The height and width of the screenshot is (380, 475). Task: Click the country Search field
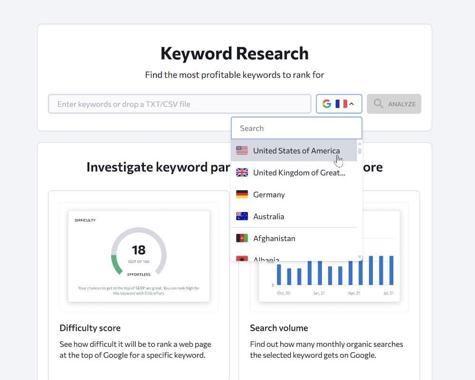296,128
